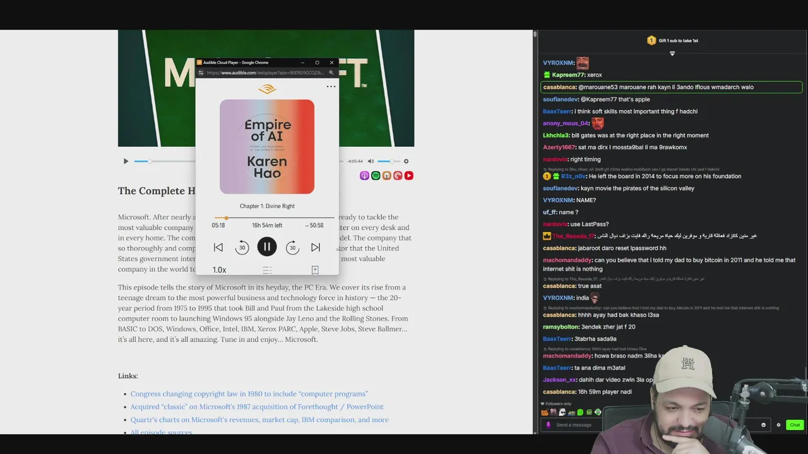Click the gold number 1 leaderboard badge
The image size is (808, 454).
tap(651, 40)
